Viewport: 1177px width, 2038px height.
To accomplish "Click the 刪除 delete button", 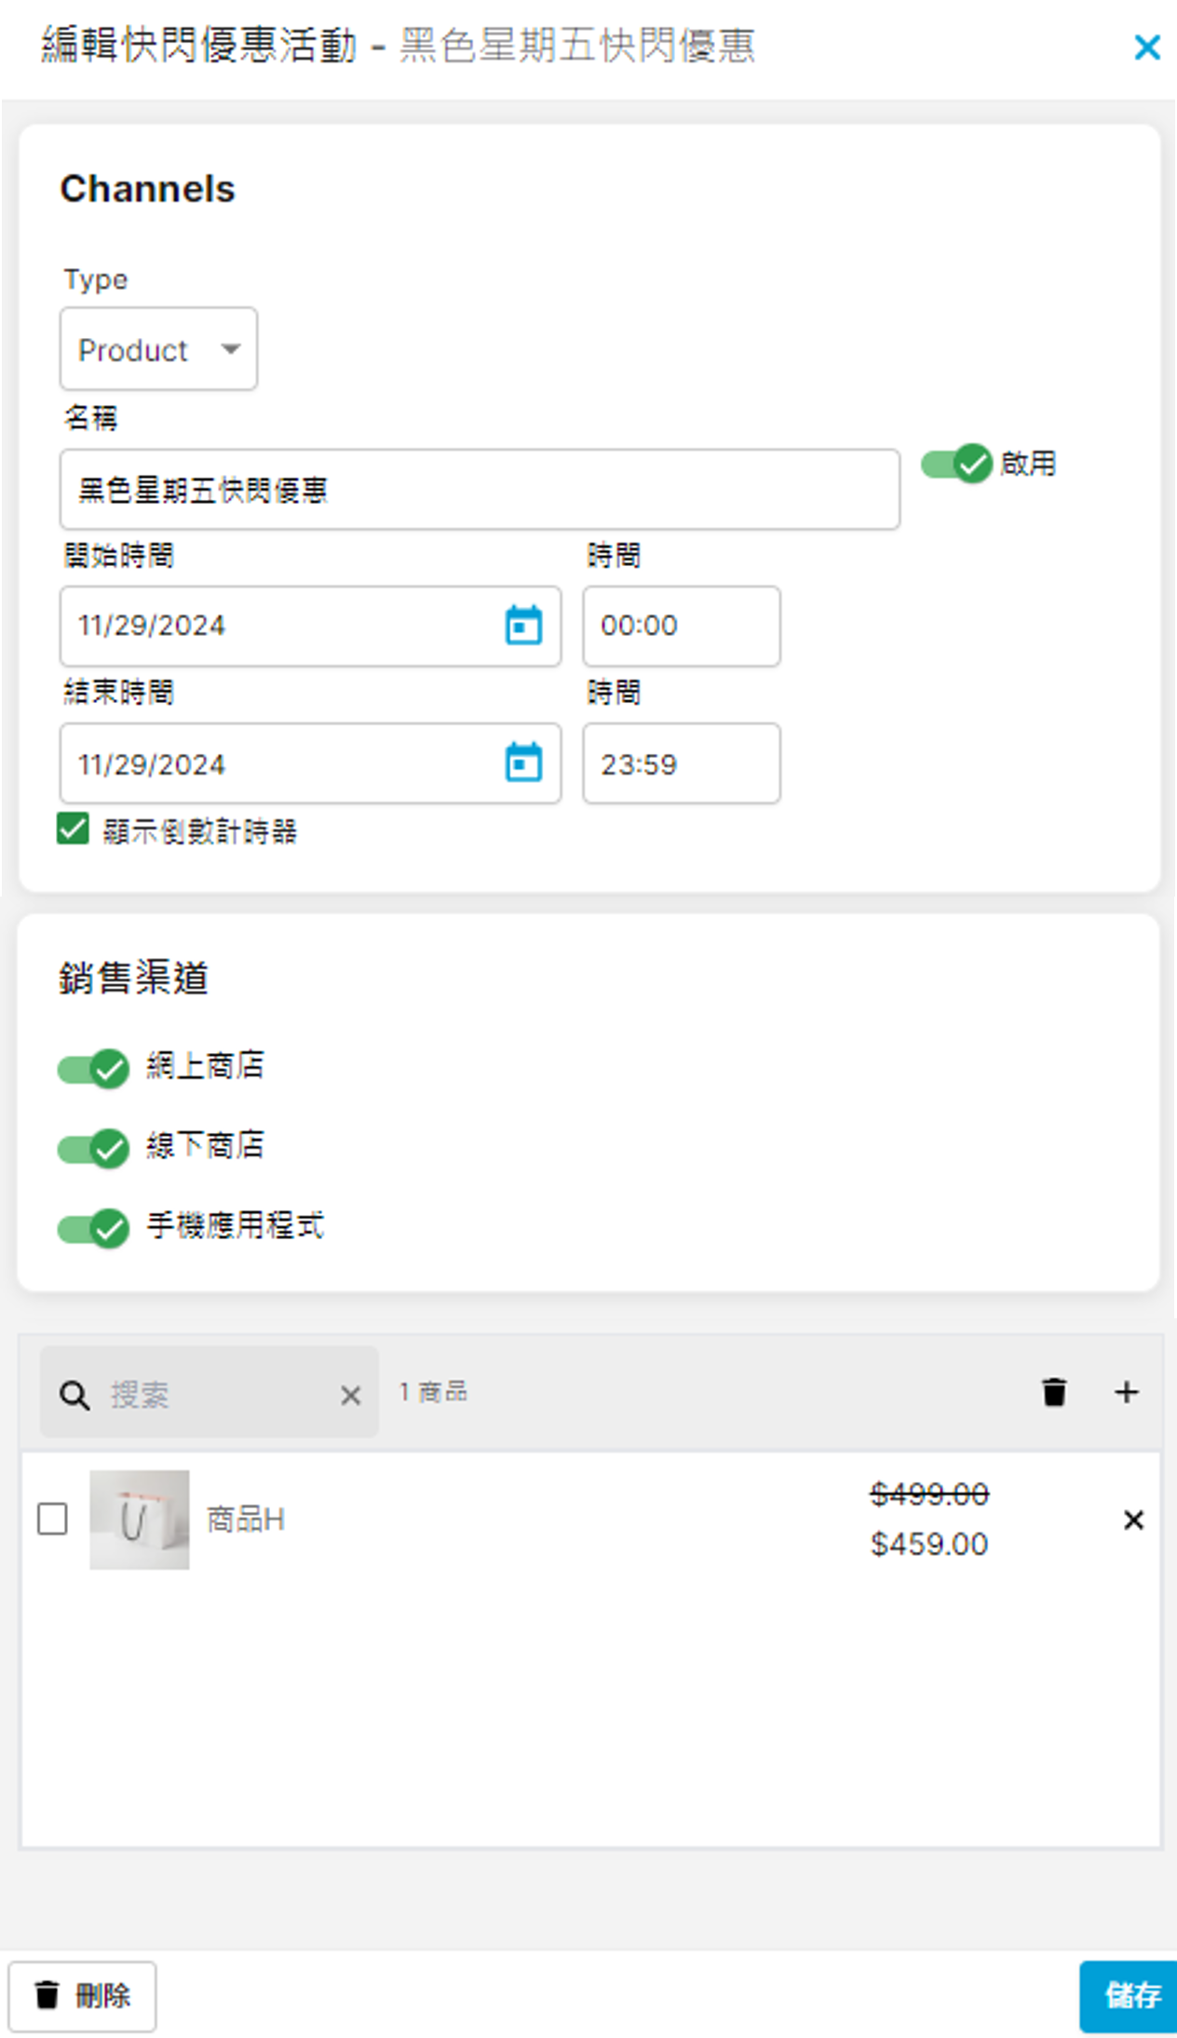I will pos(82,1995).
